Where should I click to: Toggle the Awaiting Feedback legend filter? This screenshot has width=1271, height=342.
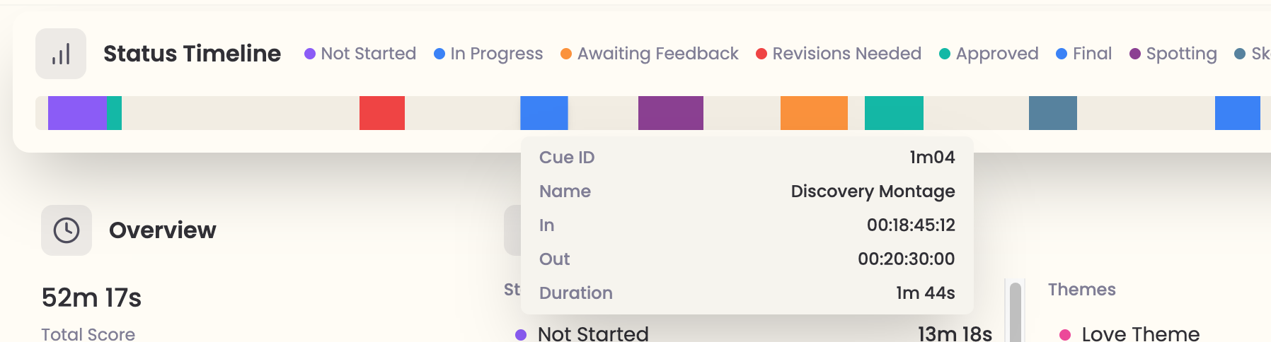(650, 54)
